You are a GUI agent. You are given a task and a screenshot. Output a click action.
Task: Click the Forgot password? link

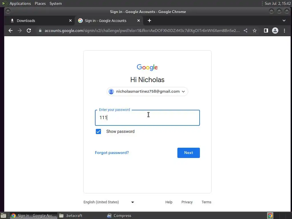point(112,153)
